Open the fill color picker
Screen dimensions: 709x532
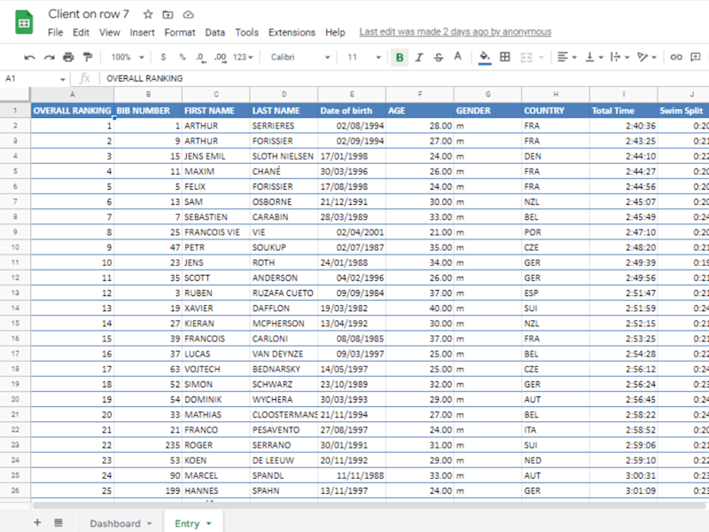coord(485,58)
